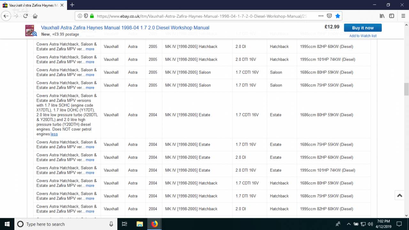
Task: Select the £12.99 price text
Action: coord(332,27)
